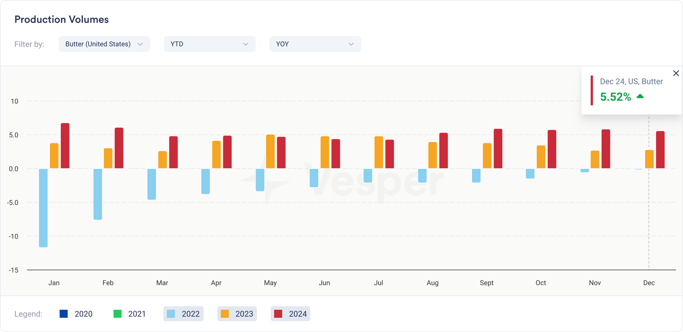Viewport: 683px width, 332px height.
Task: Click the February 2022 negative bar
Action: [98, 194]
